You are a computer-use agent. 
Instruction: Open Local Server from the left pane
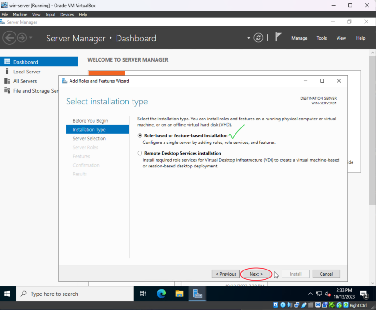click(26, 71)
